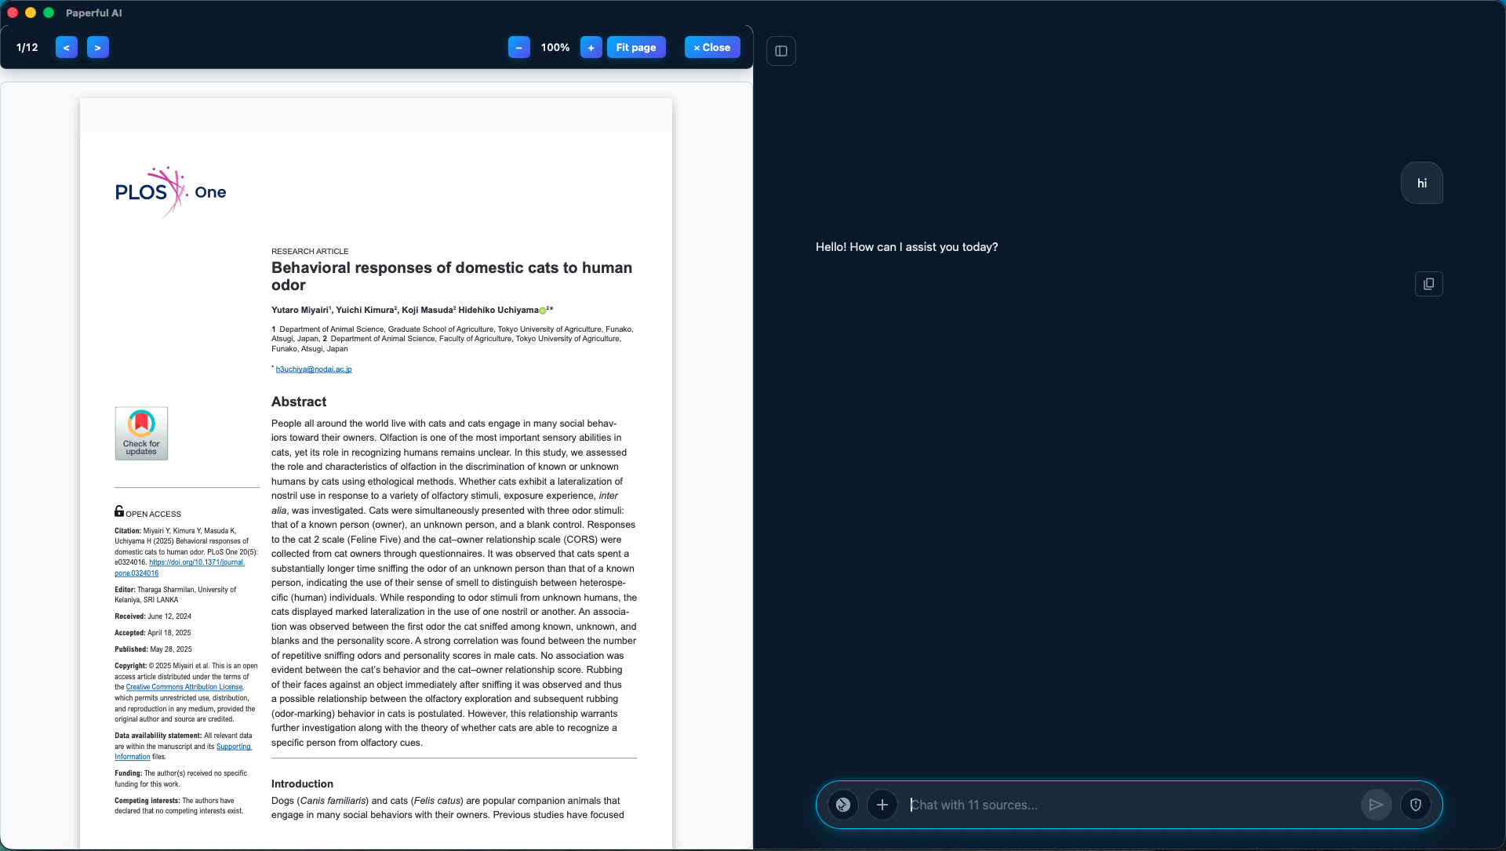The height and width of the screenshot is (851, 1506).
Task: Copy the assistant's reply with the copy icon
Action: click(1429, 284)
